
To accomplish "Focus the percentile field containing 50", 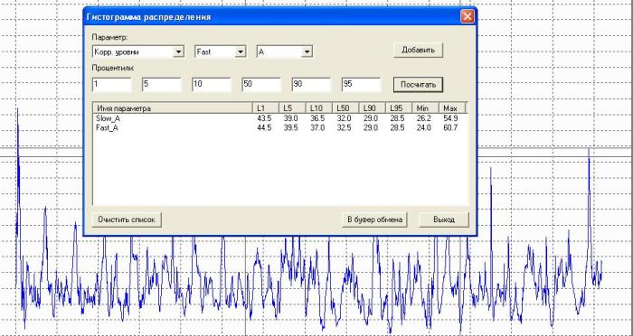I will (261, 85).
